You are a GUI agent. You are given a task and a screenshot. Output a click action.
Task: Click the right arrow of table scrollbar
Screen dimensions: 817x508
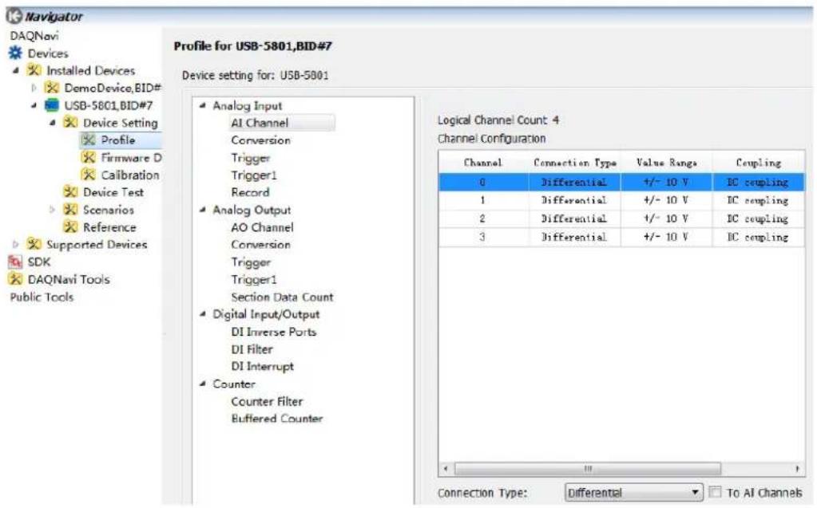pos(797,468)
